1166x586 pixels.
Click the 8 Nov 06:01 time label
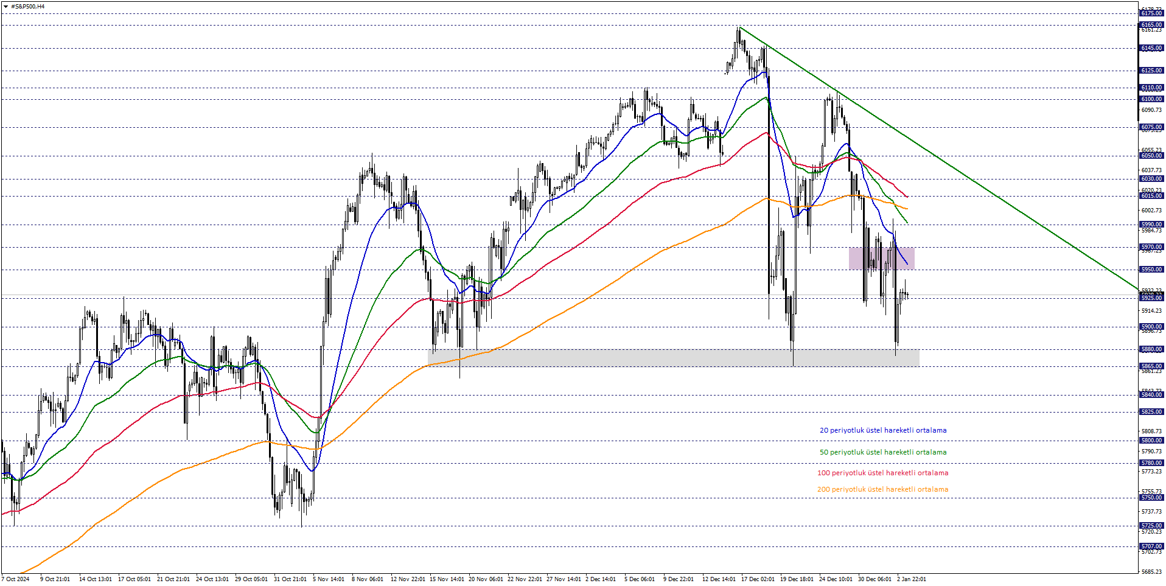pyautogui.click(x=367, y=579)
